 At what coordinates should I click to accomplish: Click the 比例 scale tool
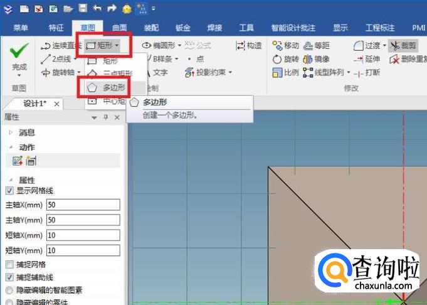(286, 73)
